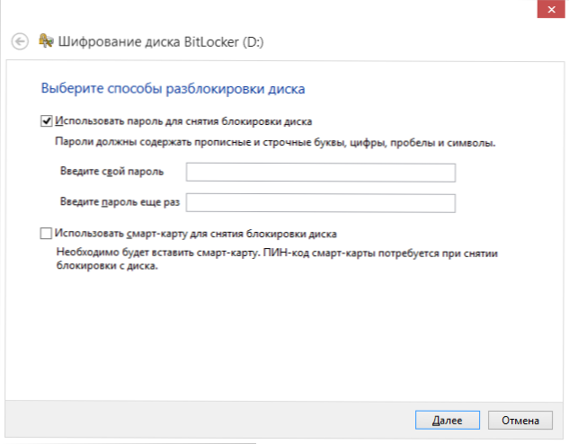Focus the 'Введите свой пароль' input field
This screenshot has width=569, height=444.
[321, 173]
